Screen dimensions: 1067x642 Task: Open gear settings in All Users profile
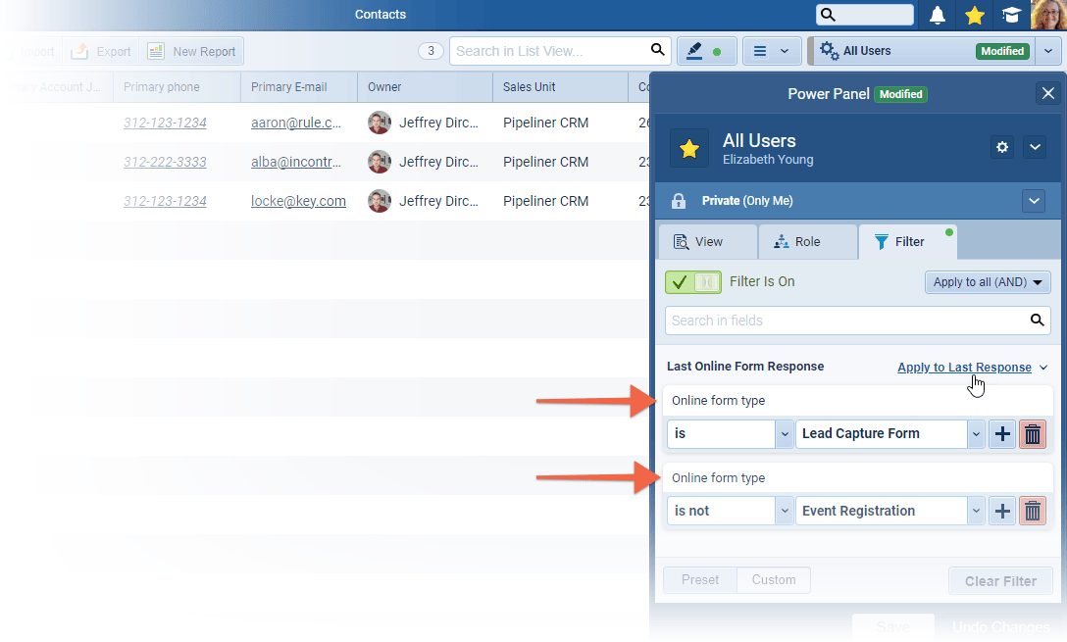click(1001, 147)
